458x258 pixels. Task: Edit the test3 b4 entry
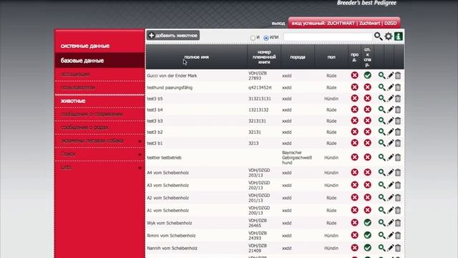(x=390, y=110)
